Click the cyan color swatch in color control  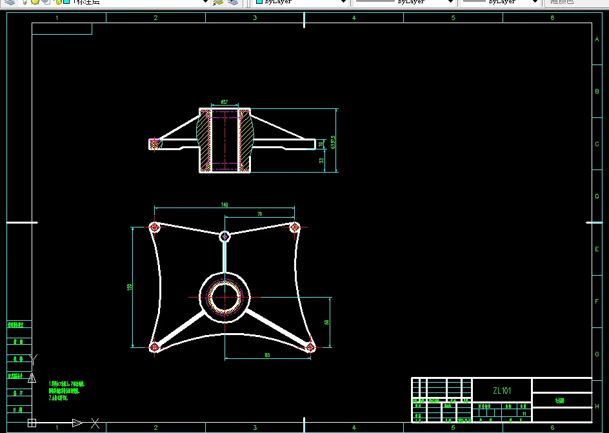tap(259, 2)
